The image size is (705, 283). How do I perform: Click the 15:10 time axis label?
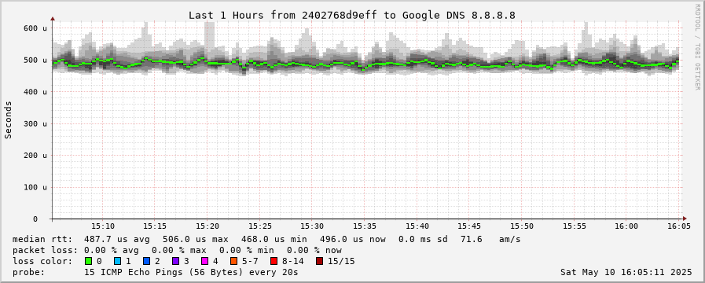point(104,226)
